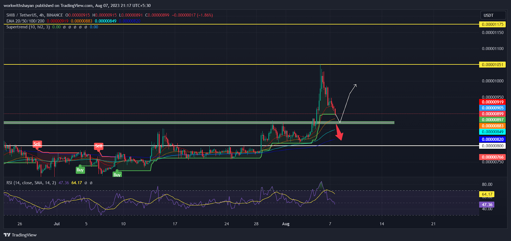Click the 21 date label on time axis
This screenshot has height=241, width=511.
(x=433, y=224)
